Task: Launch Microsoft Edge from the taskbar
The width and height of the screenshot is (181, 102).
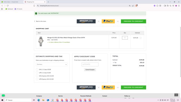Action: point(39,100)
